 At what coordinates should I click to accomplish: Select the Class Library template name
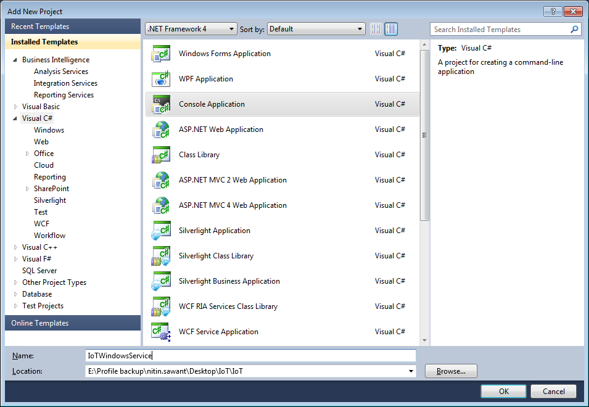(199, 155)
